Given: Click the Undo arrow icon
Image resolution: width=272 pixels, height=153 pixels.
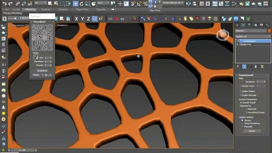Looking at the screenshot, I should [x=5, y=3].
